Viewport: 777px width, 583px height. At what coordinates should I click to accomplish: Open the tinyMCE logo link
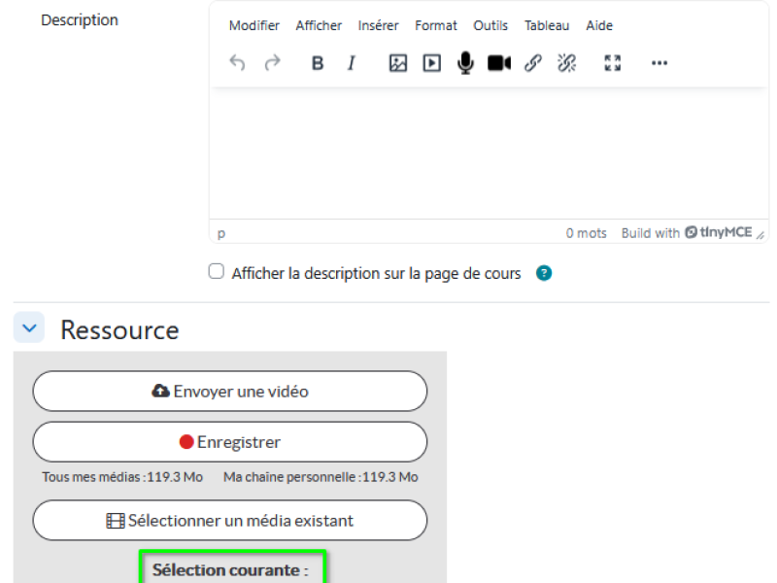click(x=719, y=232)
